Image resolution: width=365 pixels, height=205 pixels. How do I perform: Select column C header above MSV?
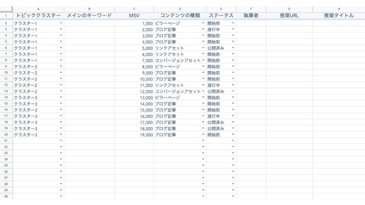134,9
